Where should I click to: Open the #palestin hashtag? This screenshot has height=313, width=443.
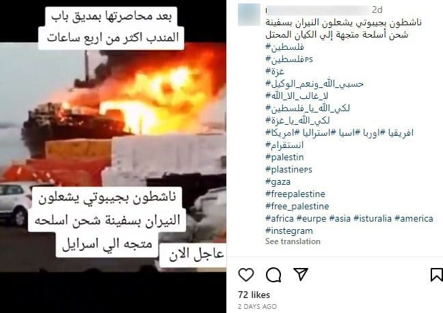[x=284, y=158]
